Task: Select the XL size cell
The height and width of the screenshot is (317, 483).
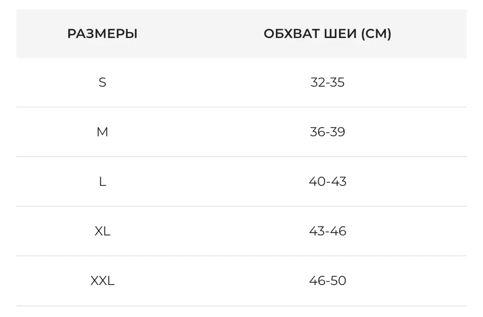Action: 102,231
